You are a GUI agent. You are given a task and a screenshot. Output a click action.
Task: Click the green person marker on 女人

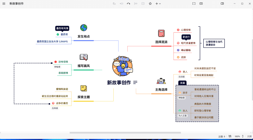(x=180, y=111)
